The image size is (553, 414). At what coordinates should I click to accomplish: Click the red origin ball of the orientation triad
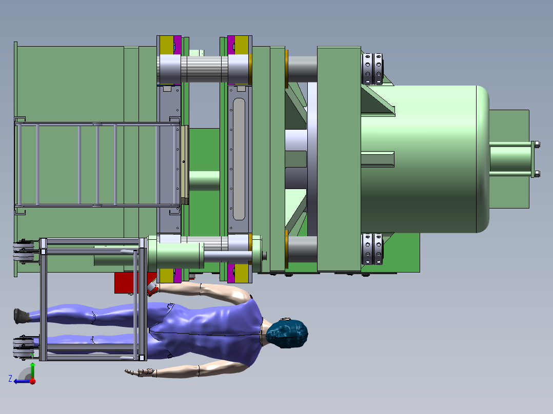pos(33,381)
